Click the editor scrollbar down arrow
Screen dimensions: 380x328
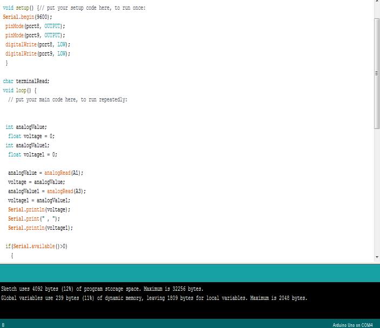(377, 257)
